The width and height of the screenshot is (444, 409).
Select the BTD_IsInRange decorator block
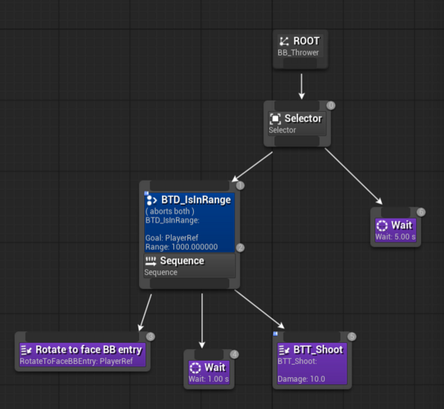189,222
